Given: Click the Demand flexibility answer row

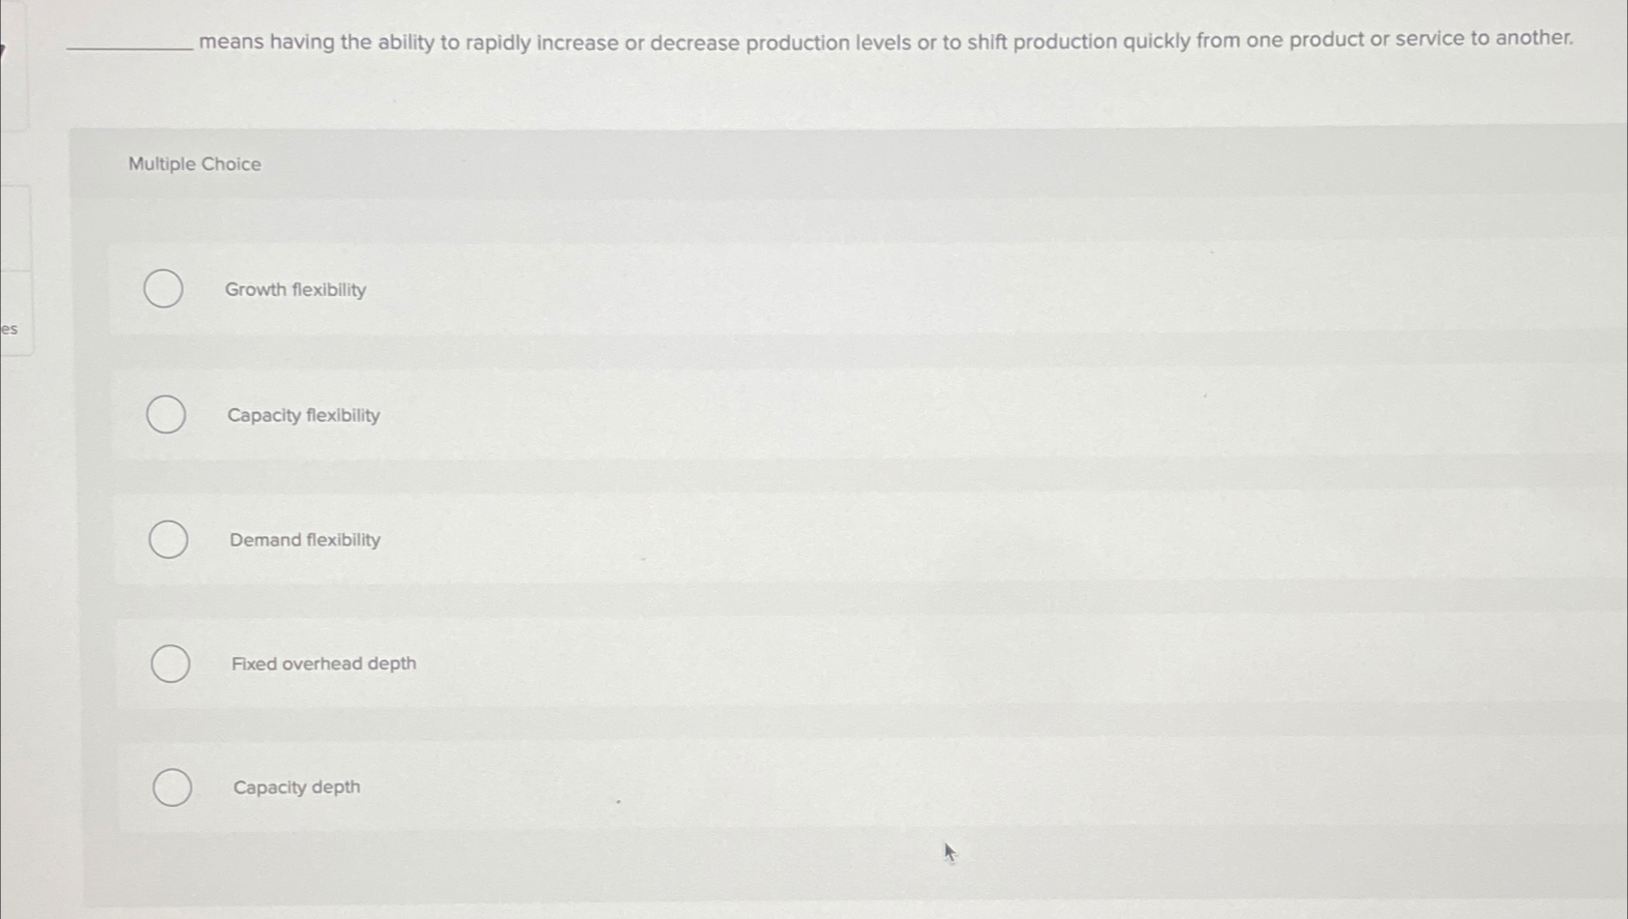Looking at the screenshot, I should tap(774, 539).
